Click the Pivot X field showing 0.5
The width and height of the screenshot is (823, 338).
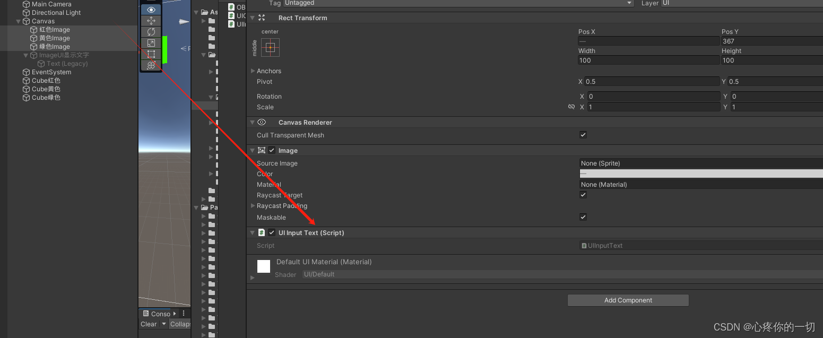[x=652, y=81]
